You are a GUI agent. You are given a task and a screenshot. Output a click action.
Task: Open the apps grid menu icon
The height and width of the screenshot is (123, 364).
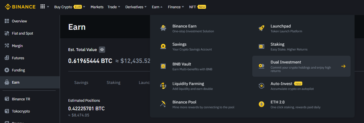click(x=43, y=7)
